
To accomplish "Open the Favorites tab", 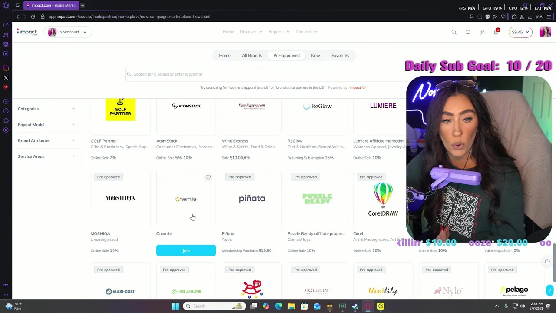I will pos(340,55).
